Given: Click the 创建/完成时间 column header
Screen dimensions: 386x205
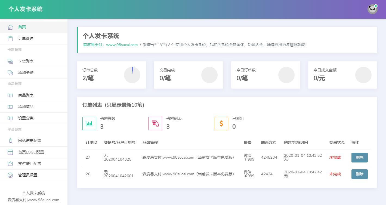Looking at the screenshot, I should pyautogui.click(x=296, y=142).
